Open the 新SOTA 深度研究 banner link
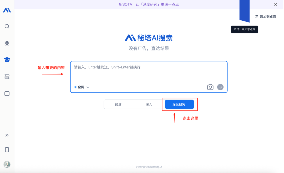The width and height of the screenshot is (284, 173). (x=149, y=4)
